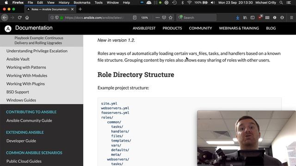Open the File menu
This screenshot has height=166, width=296.
30,3
